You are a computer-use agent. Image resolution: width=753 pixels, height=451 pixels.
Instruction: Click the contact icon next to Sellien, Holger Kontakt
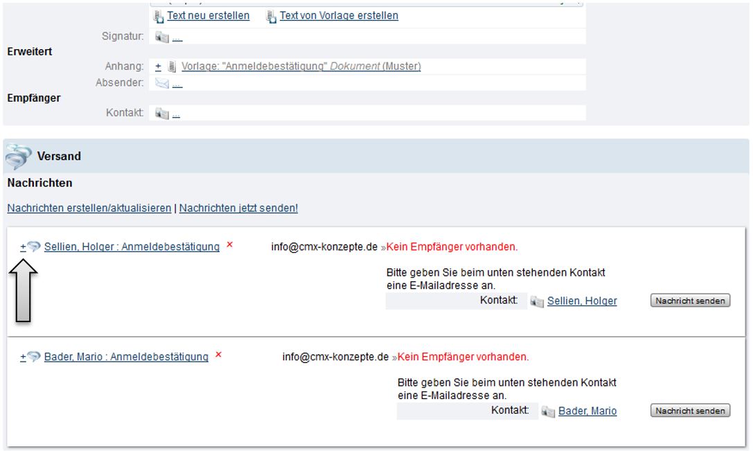tap(537, 301)
